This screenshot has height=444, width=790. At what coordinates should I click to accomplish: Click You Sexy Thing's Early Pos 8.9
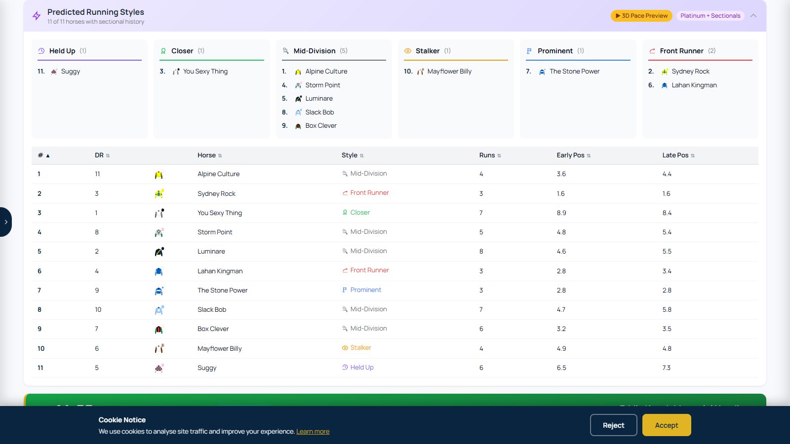coord(561,213)
